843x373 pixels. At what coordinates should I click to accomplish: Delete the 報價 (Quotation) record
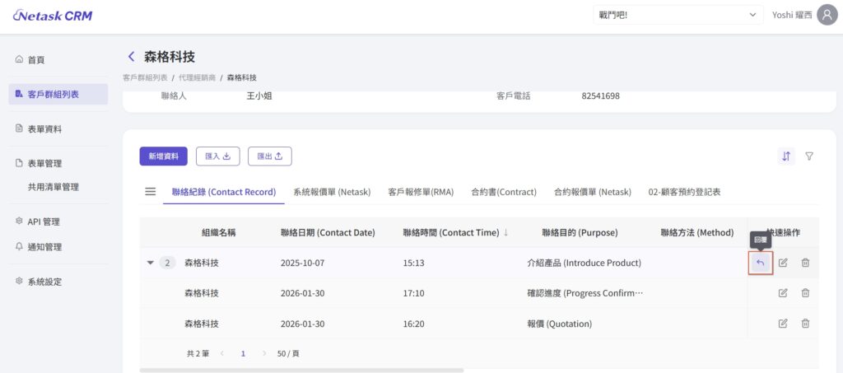tap(805, 324)
